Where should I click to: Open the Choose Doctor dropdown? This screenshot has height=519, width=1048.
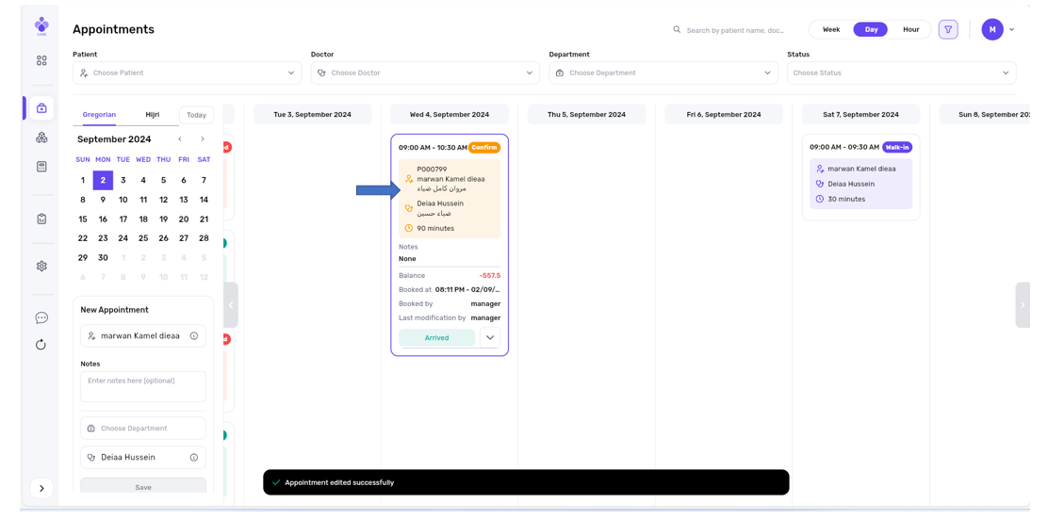(425, 73)
